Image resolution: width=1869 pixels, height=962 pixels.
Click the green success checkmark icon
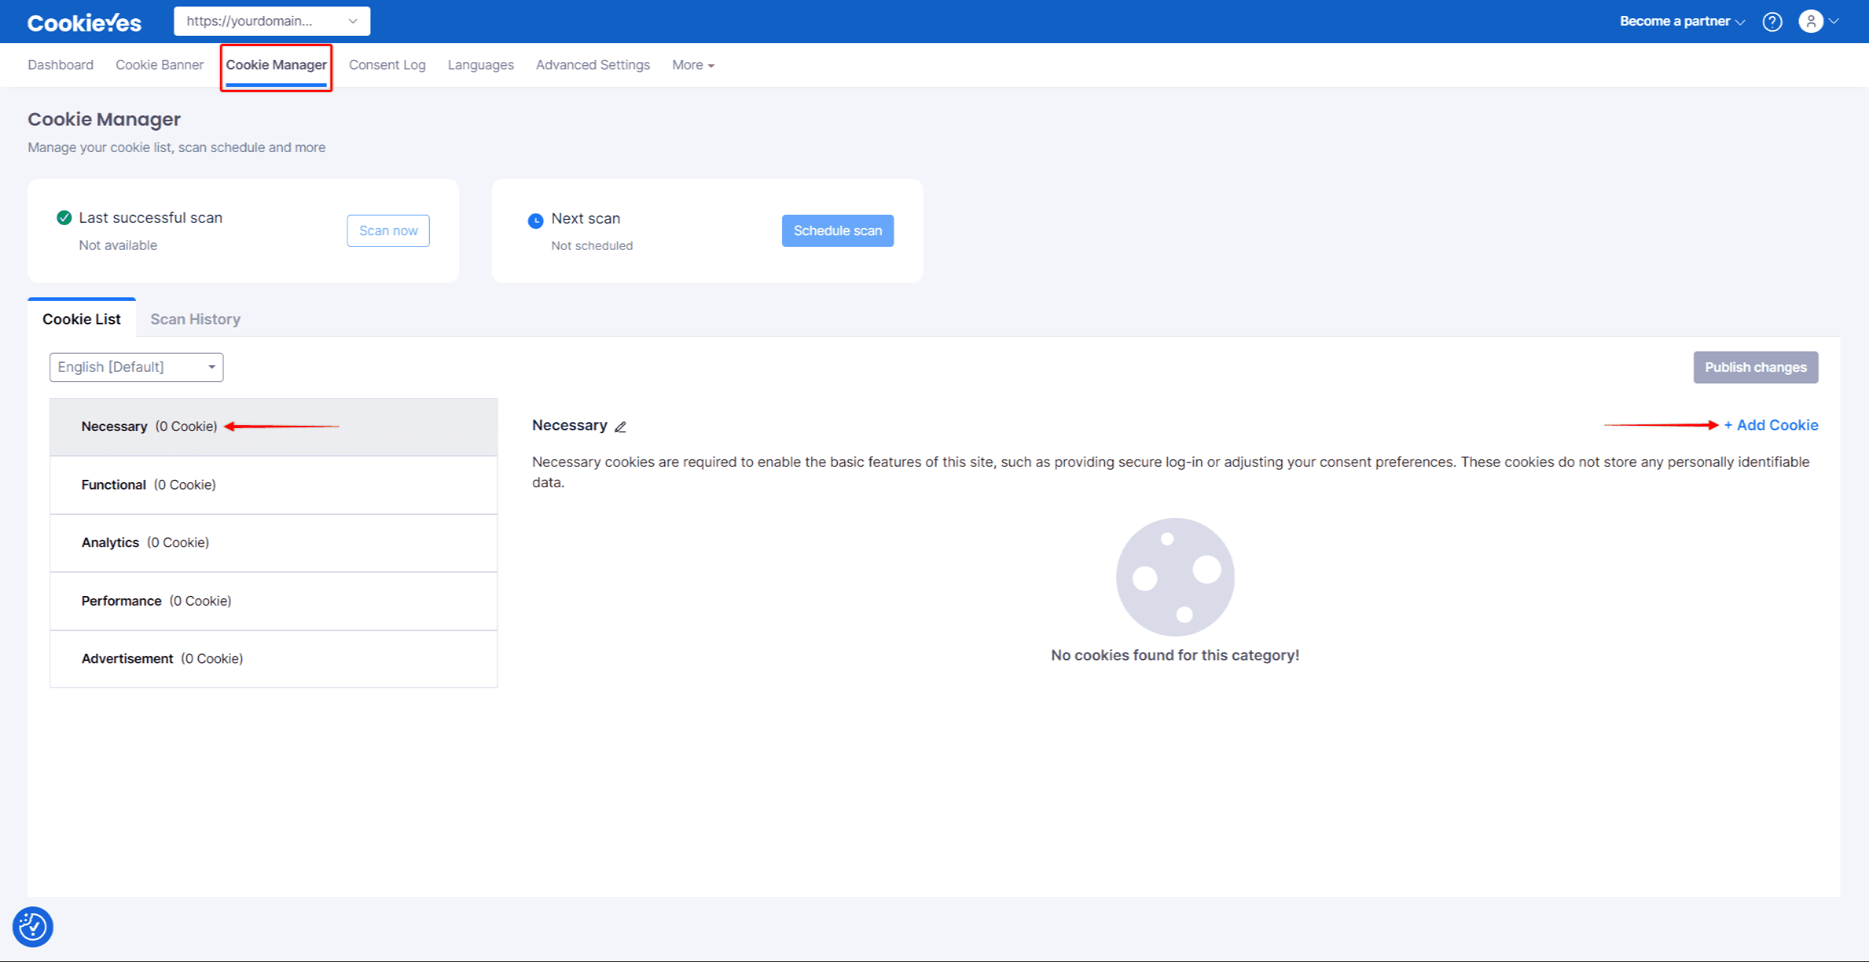click(x=64, y=217)
